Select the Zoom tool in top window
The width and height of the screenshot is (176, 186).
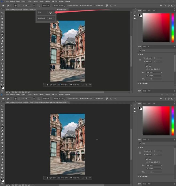click(2, 78)
